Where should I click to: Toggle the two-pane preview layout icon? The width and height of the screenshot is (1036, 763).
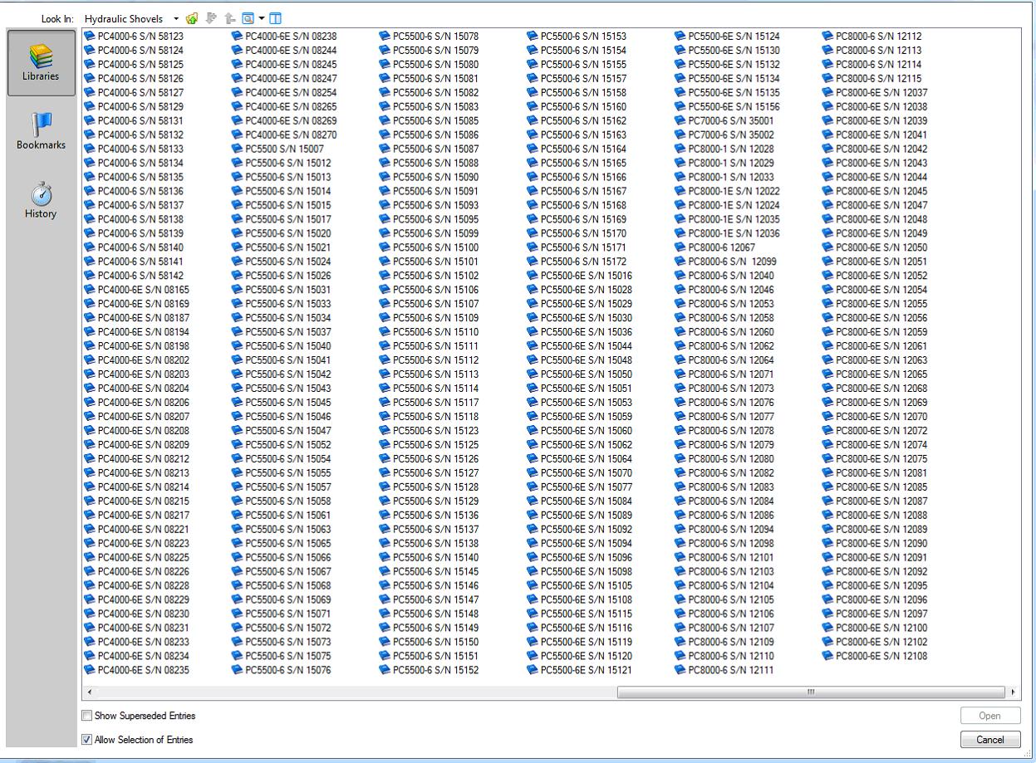[276, 18]
